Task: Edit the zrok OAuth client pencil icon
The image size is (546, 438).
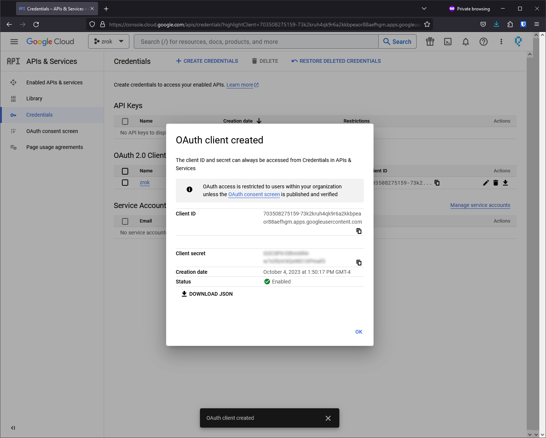Action: pyautogui.click(x=486, y=183)
